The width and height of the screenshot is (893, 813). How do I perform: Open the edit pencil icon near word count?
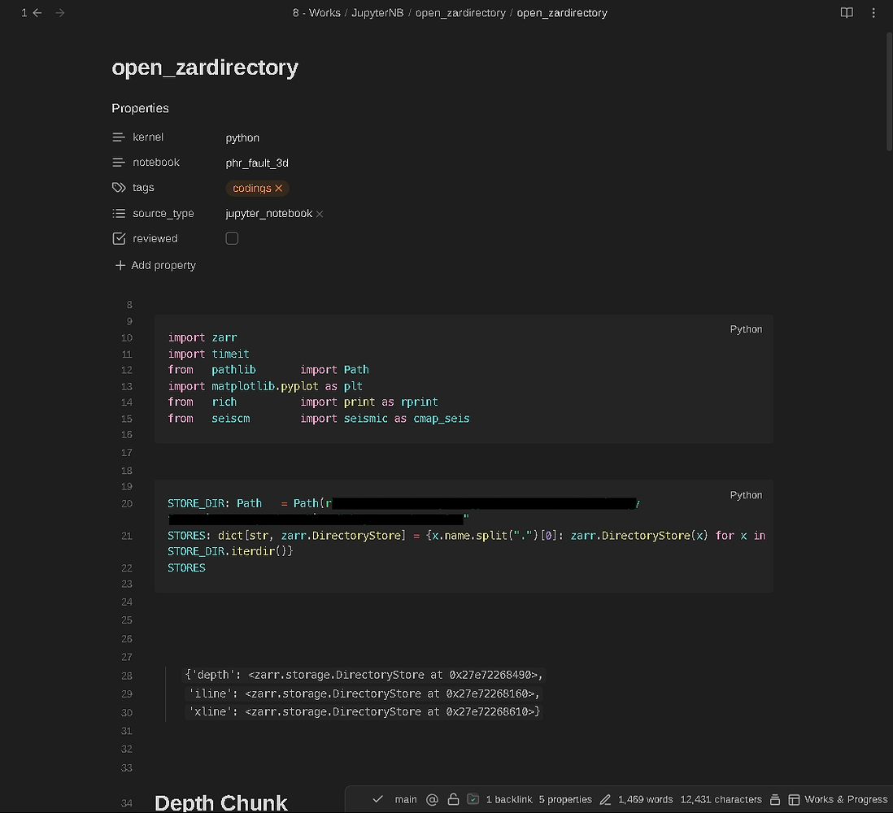click(x=605, y=799)
